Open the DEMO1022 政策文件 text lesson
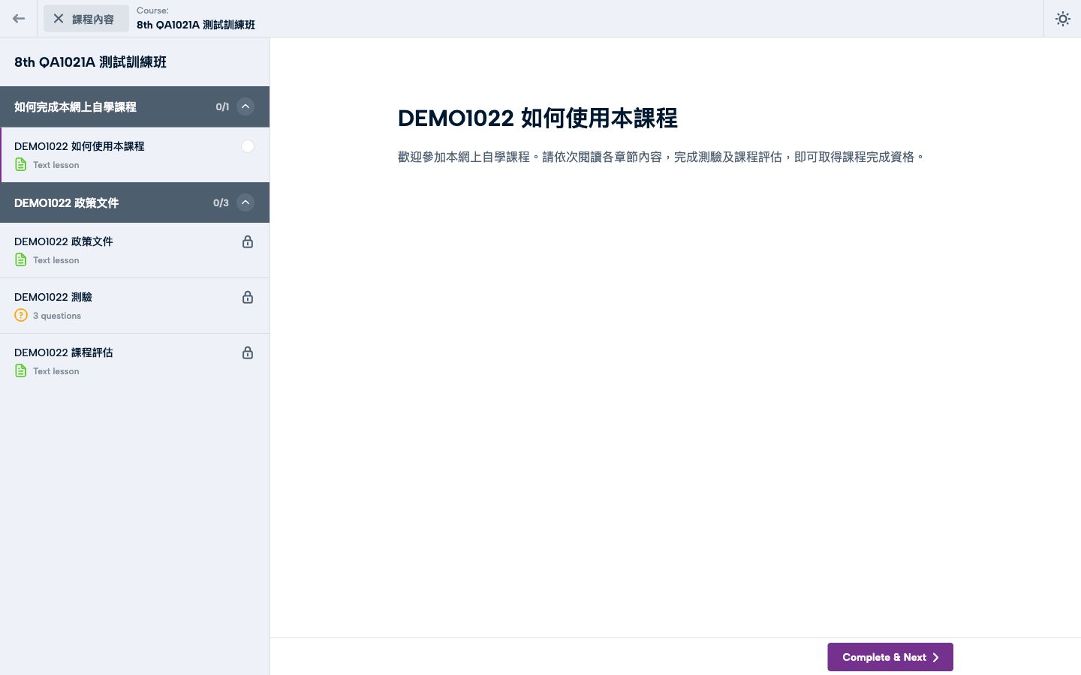Viewport: 1081px width, 675px height. [135, 250]
